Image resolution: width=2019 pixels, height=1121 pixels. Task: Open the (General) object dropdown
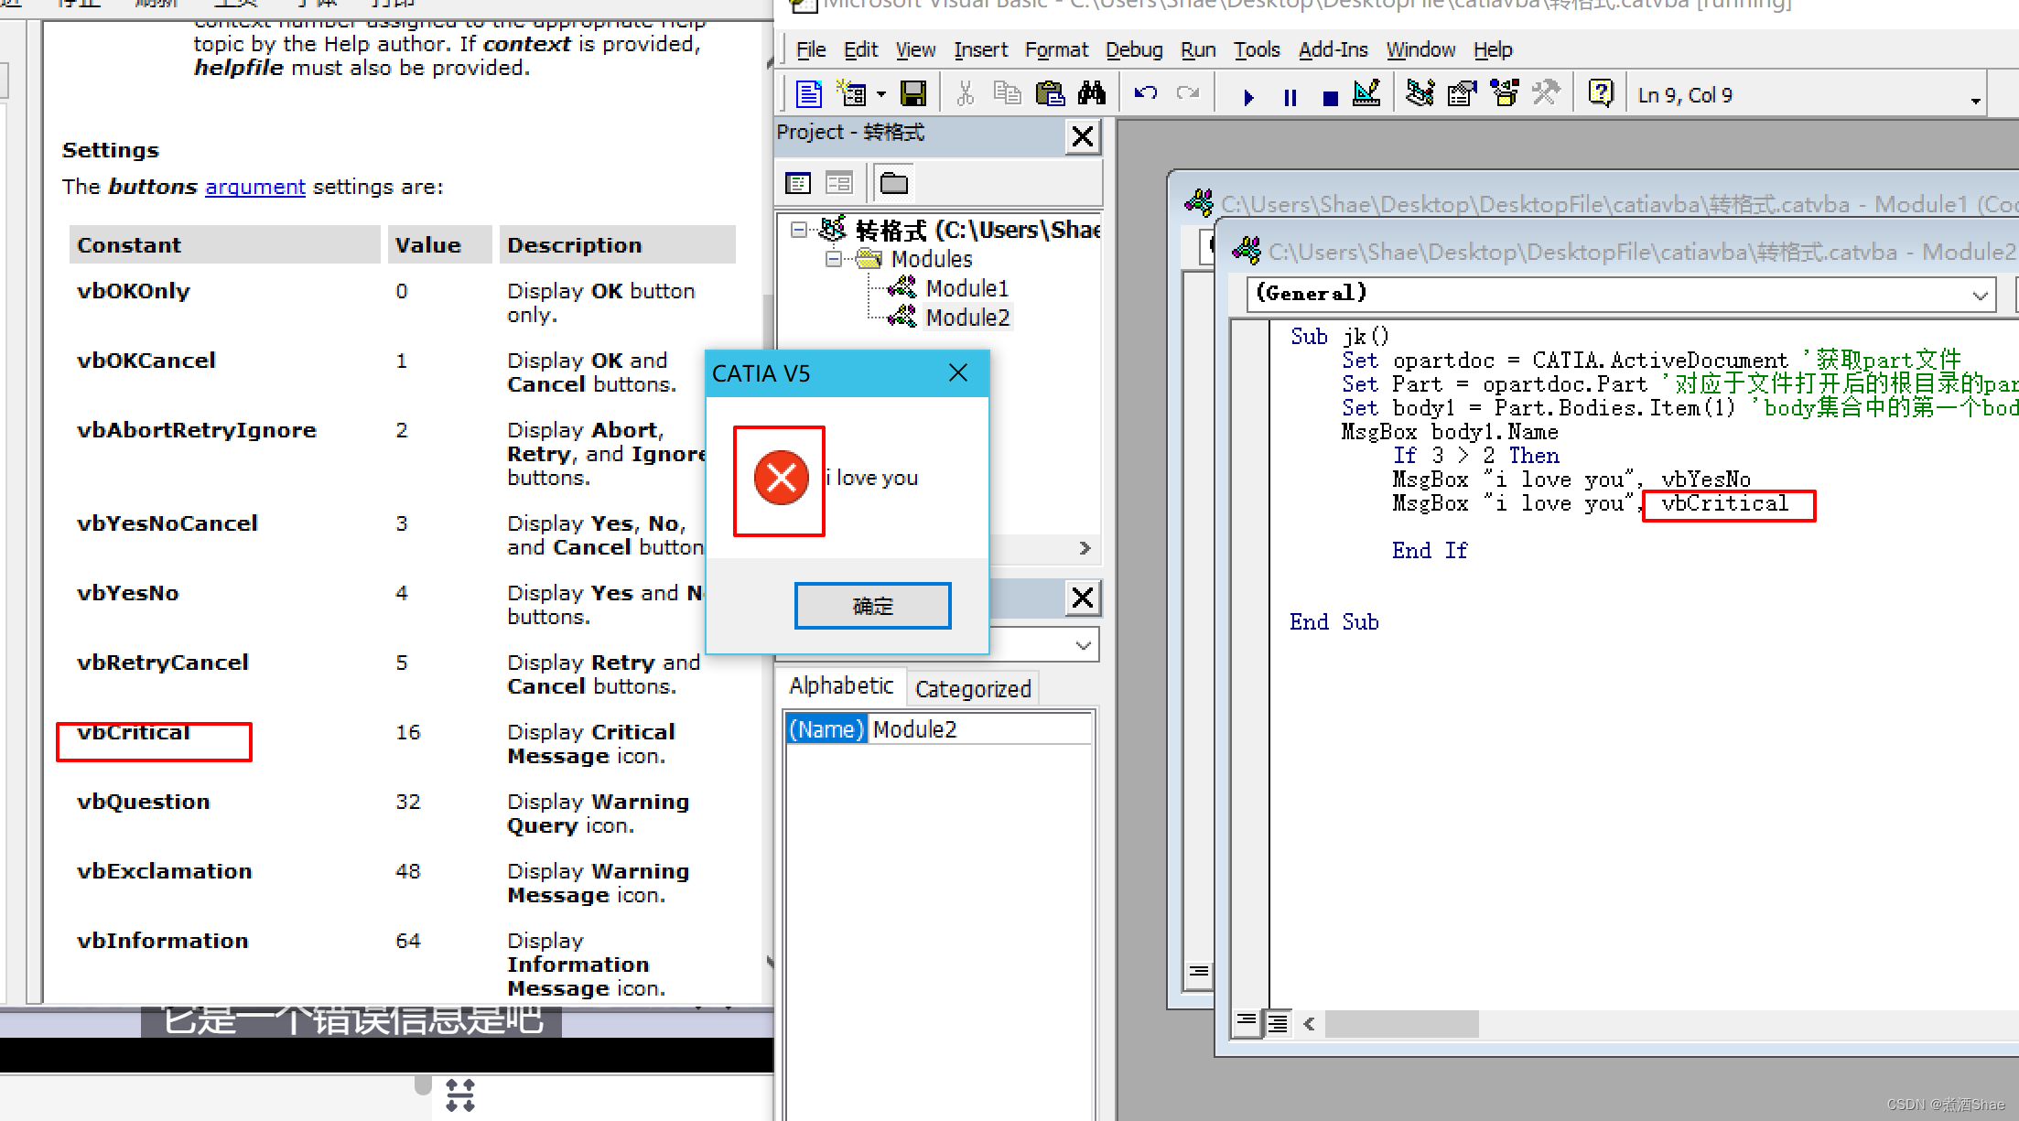pos(1980,295)
